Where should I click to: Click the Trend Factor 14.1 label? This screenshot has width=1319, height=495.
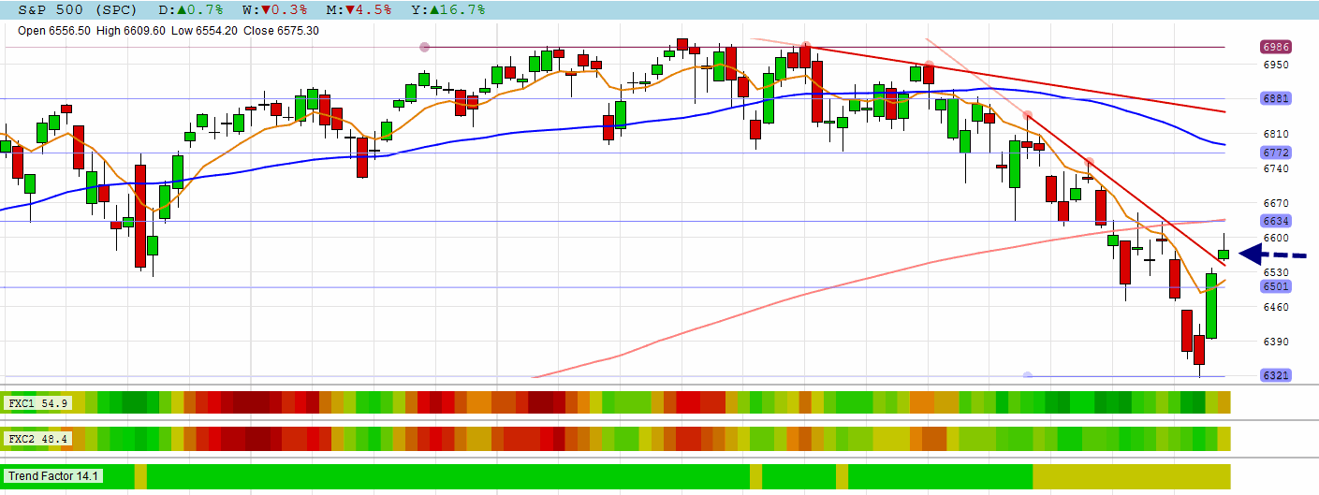click(55, 476)
